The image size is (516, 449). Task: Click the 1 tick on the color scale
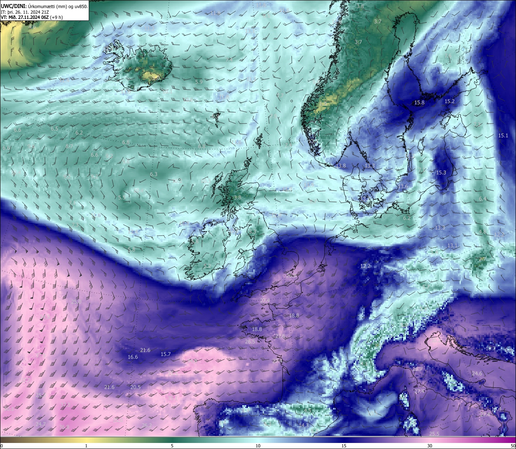[x=86, y=446]
